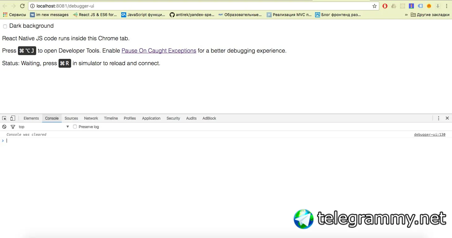
Task: Open the 'Образовательные...' bookmark
Action: (240, 15)
